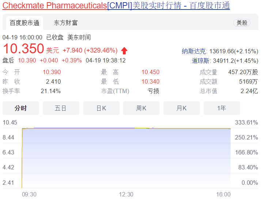Open the 纳斯达克 index link

[x=194, y=51]
